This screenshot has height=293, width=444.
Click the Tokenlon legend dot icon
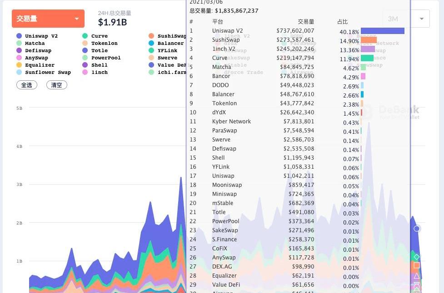coord(85,43)
